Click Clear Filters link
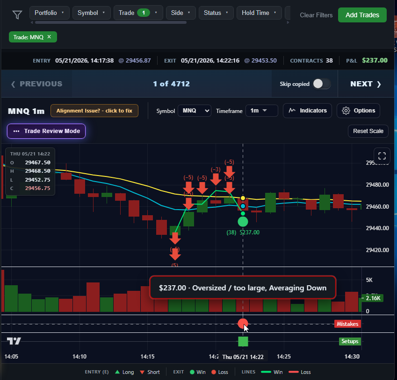 click(316, 15)
